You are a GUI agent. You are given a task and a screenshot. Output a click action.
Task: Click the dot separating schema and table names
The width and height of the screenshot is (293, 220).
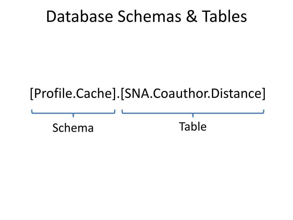118,97
